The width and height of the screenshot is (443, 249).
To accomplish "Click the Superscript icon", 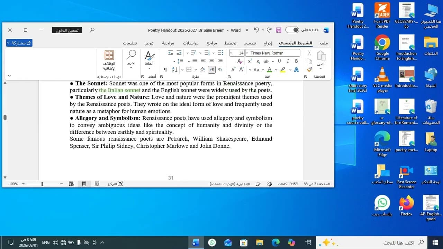I will [250, 61].
